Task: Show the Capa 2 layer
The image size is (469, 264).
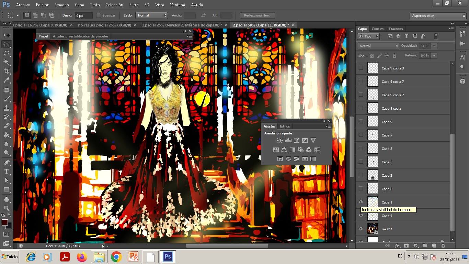Action: [x=361, y=175]
